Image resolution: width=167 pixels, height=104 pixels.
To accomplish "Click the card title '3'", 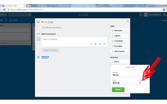I will (42, 22).
